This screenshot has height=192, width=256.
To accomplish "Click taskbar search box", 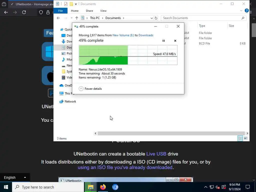I will click(x=48, y=187).
